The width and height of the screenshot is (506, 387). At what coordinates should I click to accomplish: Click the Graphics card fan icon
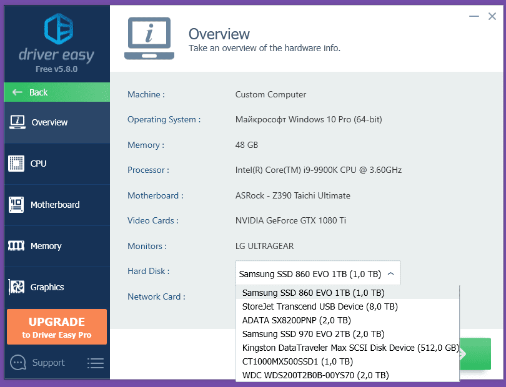16,287
